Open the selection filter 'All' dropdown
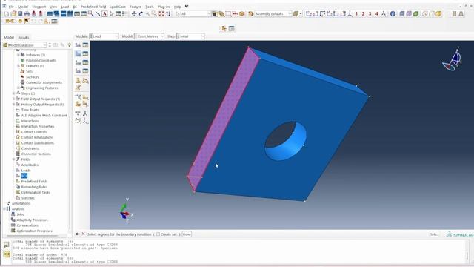The width and height of the screenshot is (474, 267). pos(196,13)
